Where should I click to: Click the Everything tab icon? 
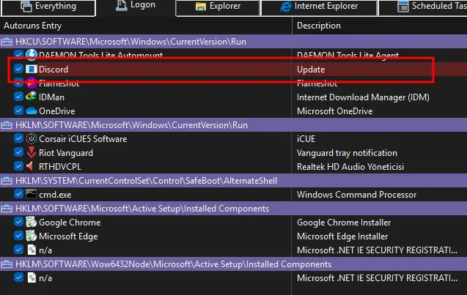tap(26, 7)
